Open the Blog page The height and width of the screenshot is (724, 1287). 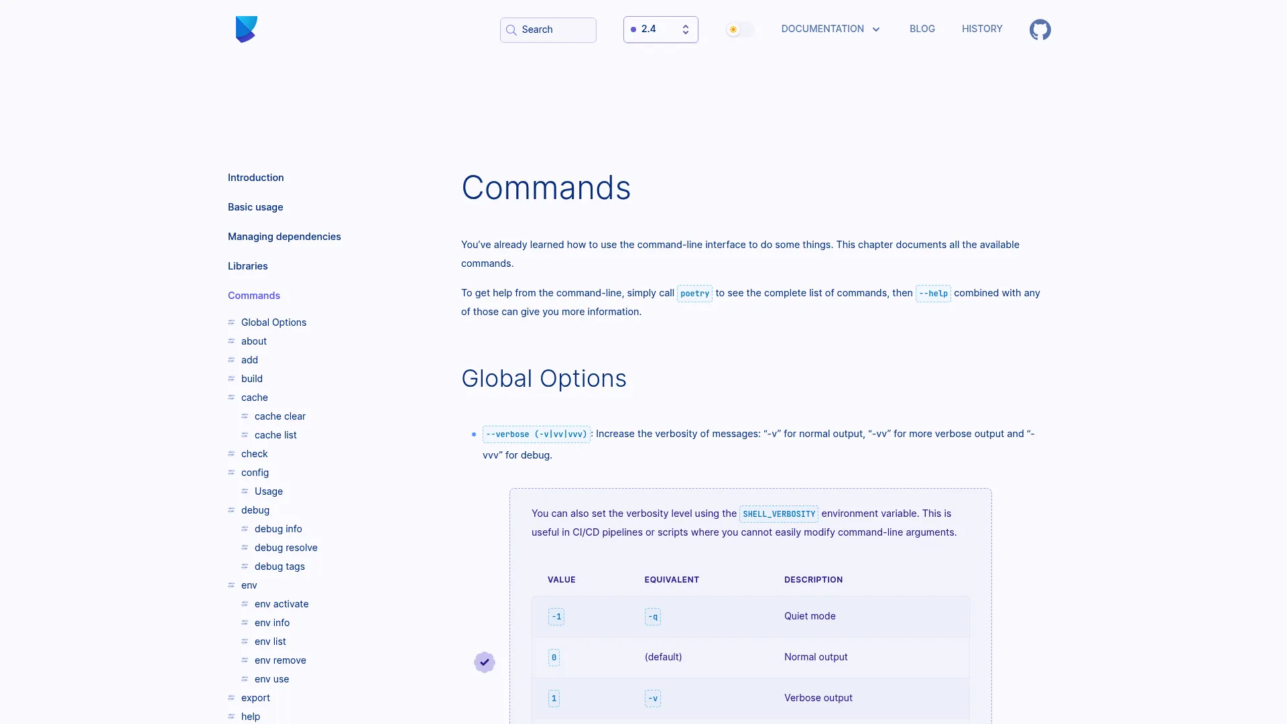point(922,29)
